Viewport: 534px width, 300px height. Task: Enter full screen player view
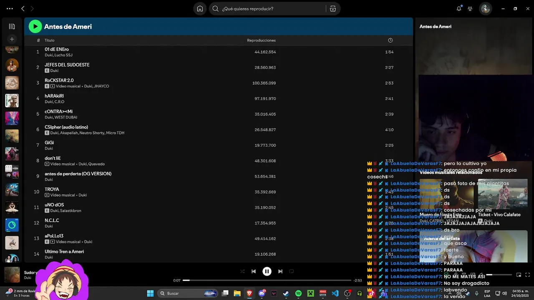(527, 275)
